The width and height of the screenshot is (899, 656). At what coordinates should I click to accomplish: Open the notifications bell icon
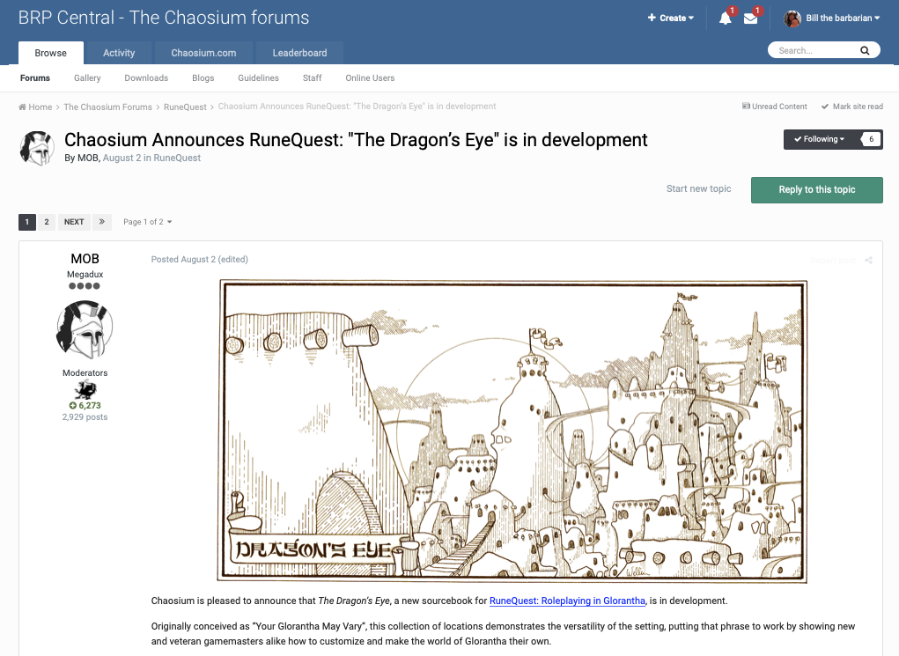coord(726,18)
